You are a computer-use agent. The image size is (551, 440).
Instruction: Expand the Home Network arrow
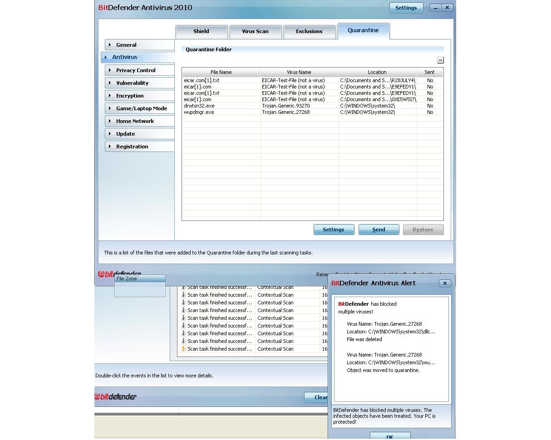(110, 121)
